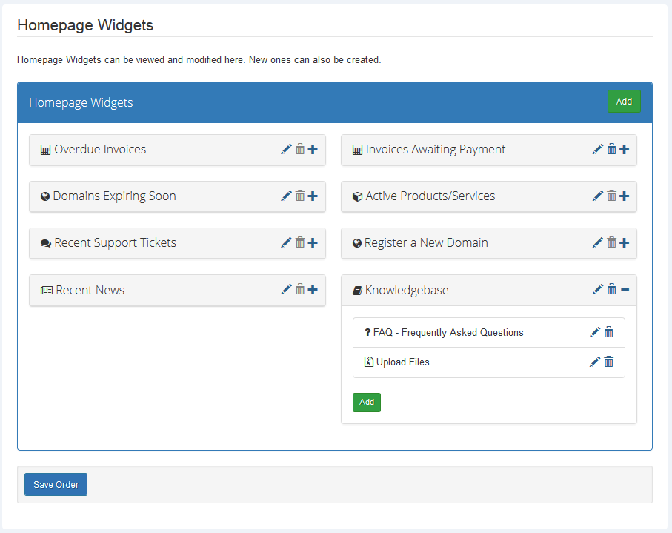Select the Domains Expiring Soon title

114,196
